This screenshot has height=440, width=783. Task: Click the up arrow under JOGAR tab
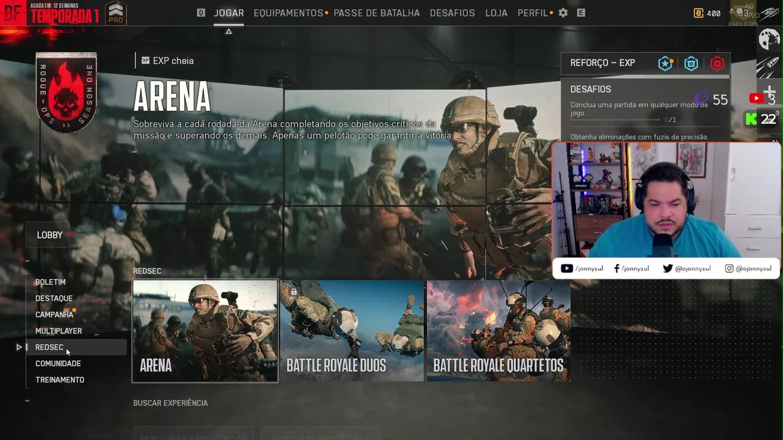pos(229,31)
